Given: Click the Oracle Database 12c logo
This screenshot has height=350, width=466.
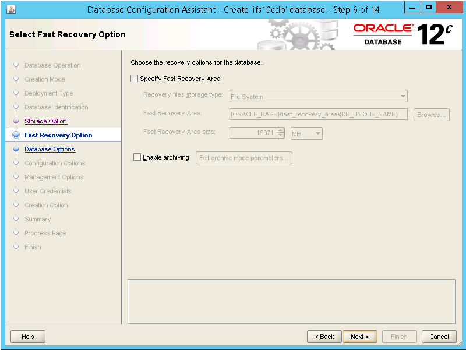Looking at the screenshot, I should [403, 34].
